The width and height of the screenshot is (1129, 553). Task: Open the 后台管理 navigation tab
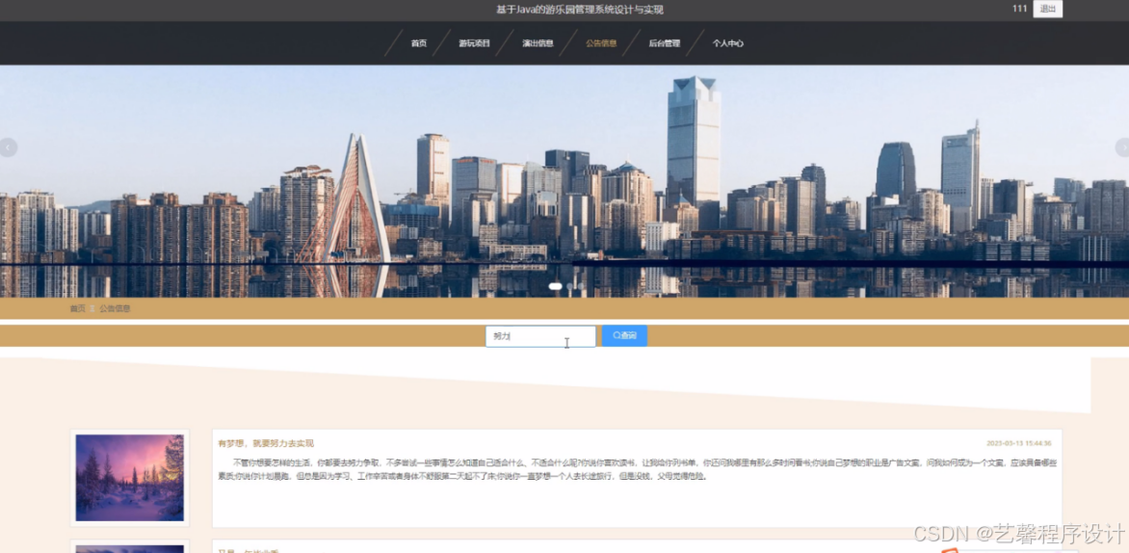point(664,43)
